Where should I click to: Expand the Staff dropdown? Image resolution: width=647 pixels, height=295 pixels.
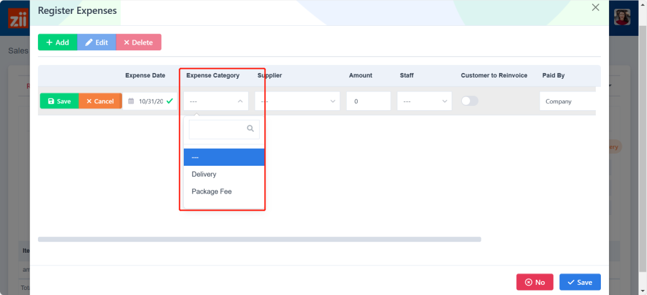click(x=424, y=101)
